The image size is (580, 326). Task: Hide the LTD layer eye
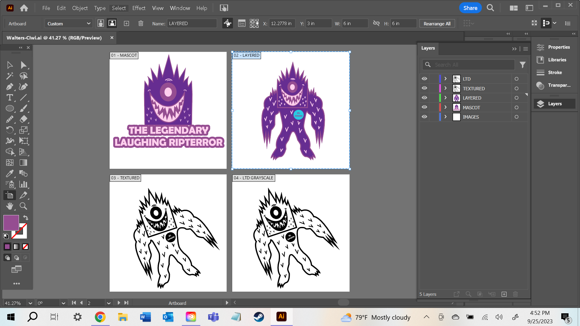click(424, 79)
